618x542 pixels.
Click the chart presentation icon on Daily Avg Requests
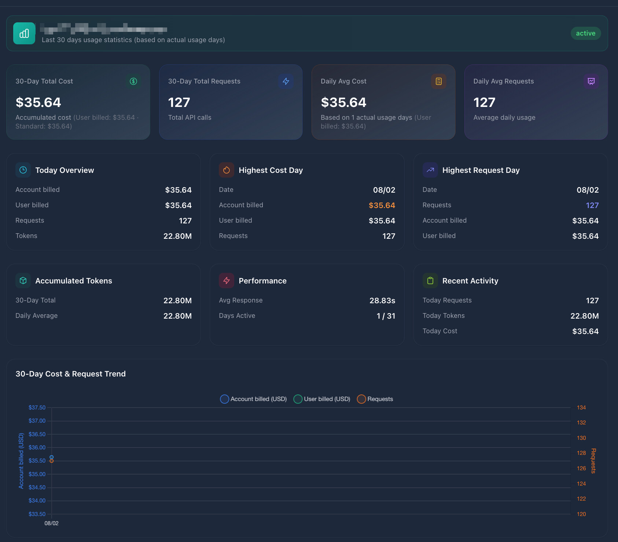(x=591, y=81)
